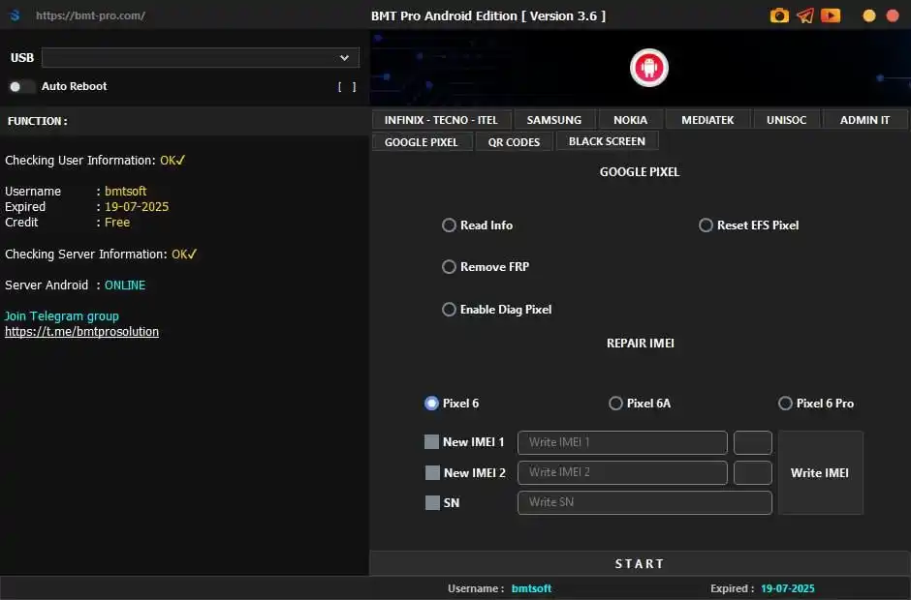Screen dimensions: 911x600
Task: Select the Read Info radio button
Action: [449, 225]
